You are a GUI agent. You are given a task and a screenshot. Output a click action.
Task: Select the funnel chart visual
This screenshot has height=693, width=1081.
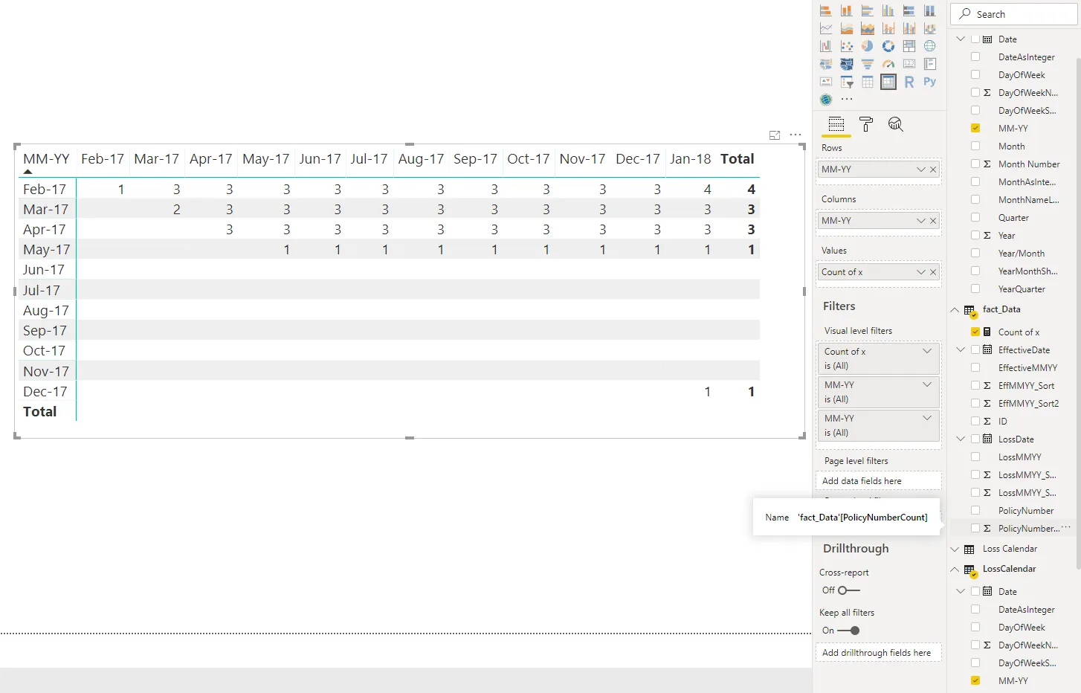click(868, 64)
